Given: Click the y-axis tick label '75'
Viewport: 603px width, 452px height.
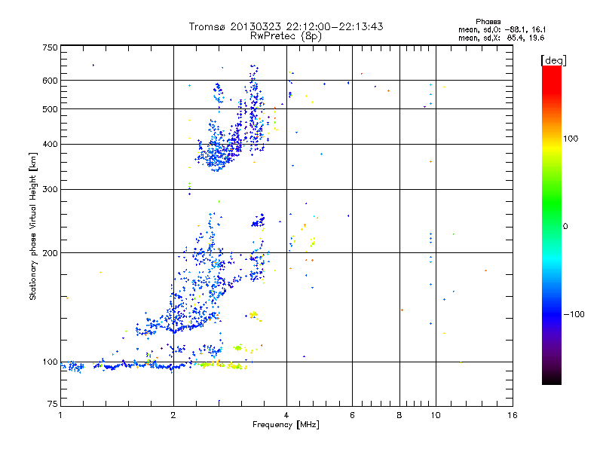Looking at the screenshot, I should 53,404.
